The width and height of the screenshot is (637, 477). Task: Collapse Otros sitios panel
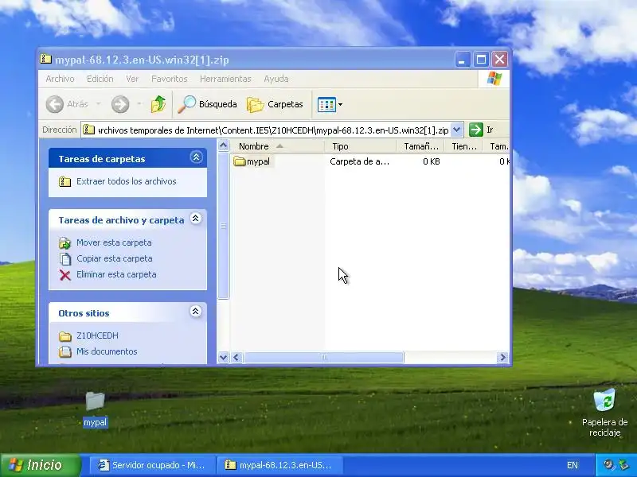coord(195,312)
